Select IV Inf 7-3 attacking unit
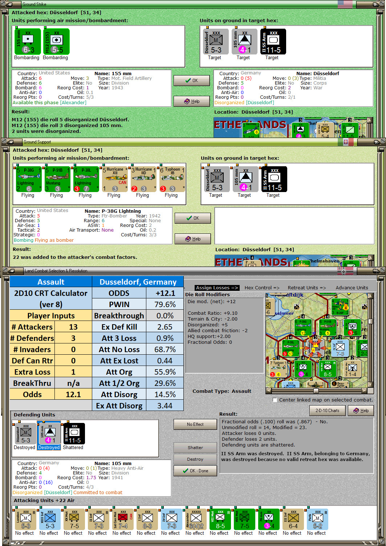 tap(171, 519)
